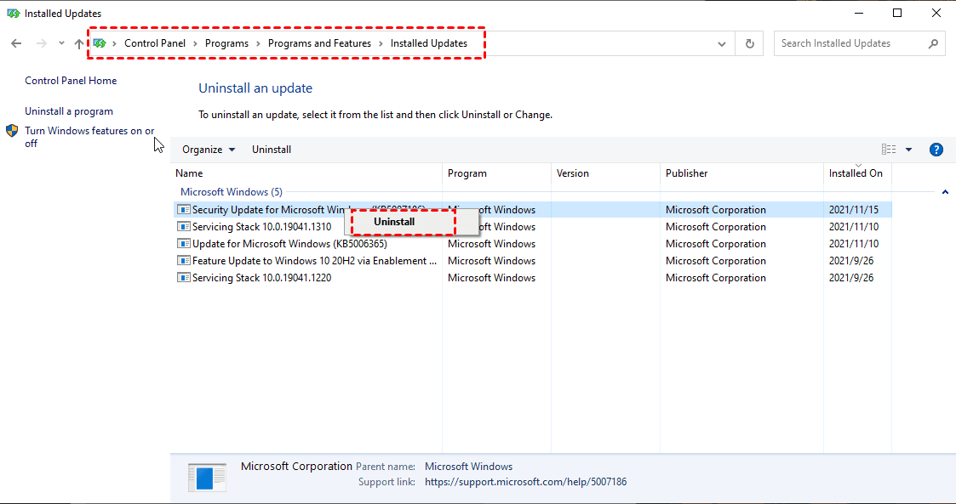This screenshot has height=504, width=956.
Task: Click the Installed Updates title bar icon
Action: click(x=14, y=14)
